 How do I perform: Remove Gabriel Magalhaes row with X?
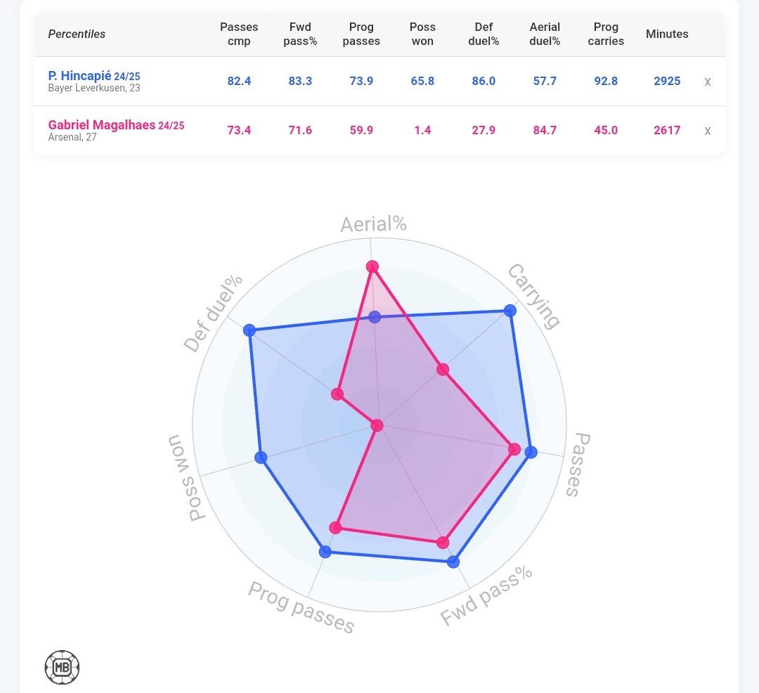(707, 131)
